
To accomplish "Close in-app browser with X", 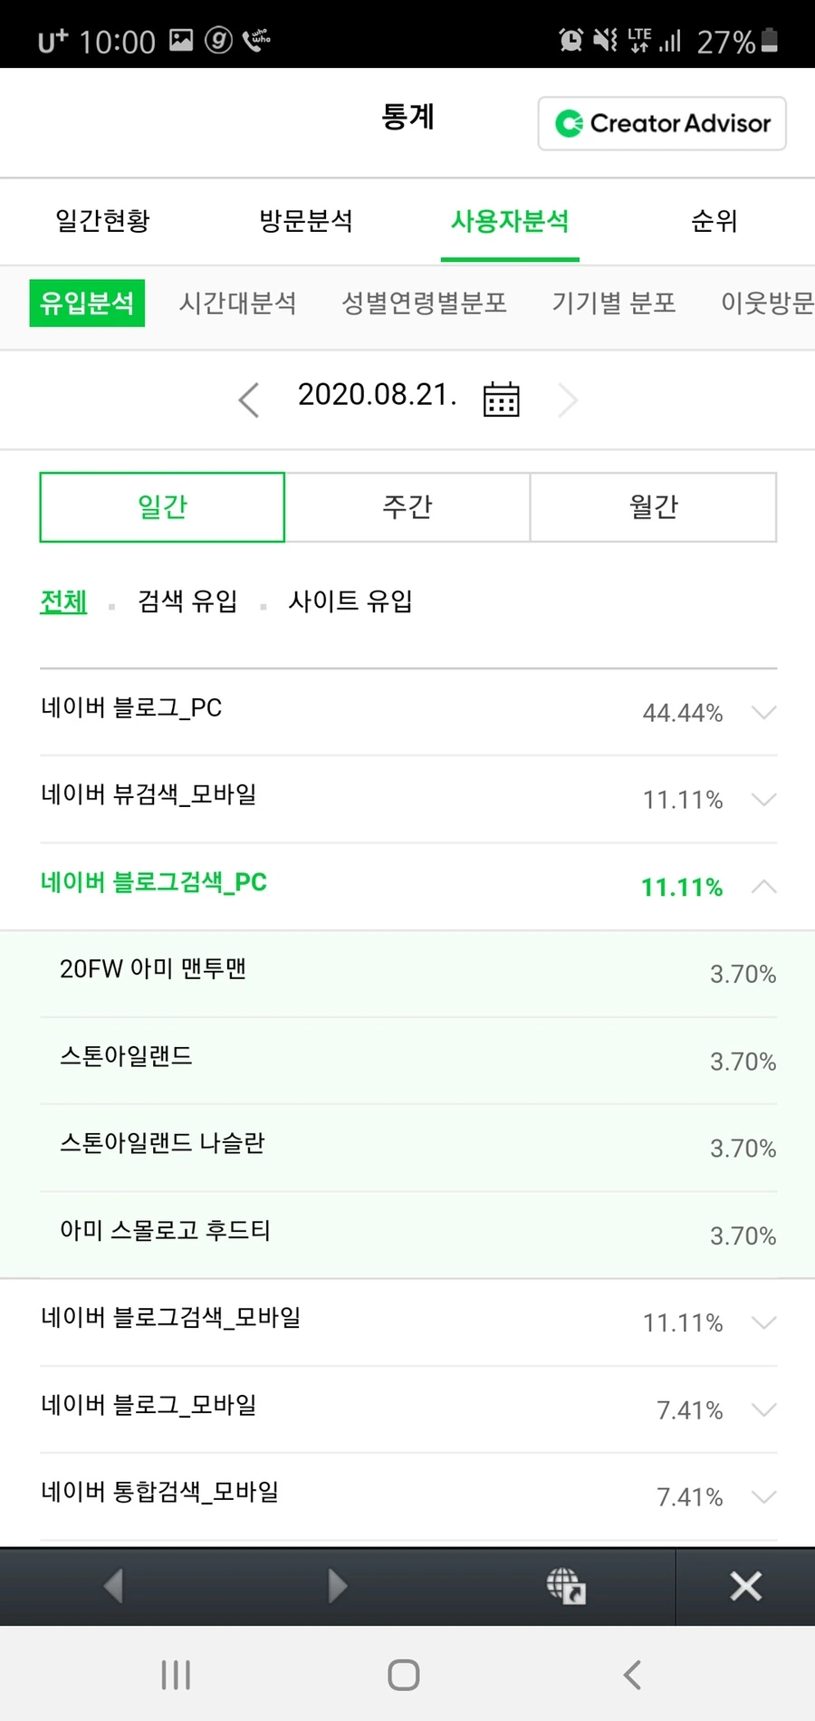I will coord(745,1586).
